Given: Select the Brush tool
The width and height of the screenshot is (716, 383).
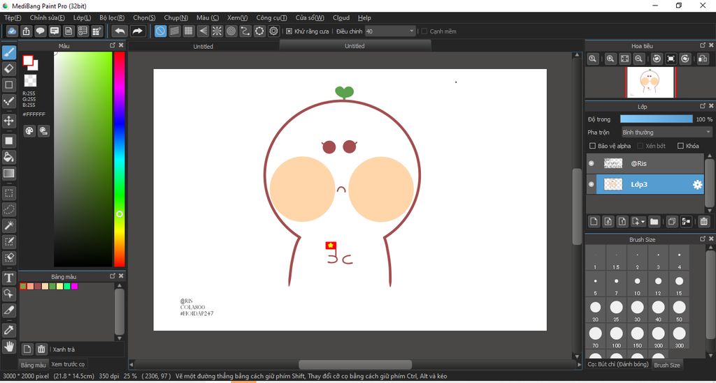Looking at the screenshot, I should tap(8, 52).
